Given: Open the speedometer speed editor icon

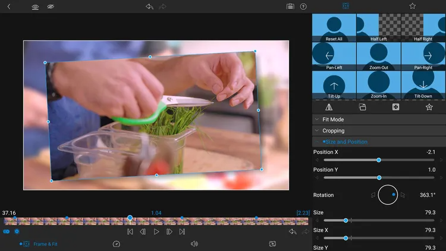Looking at the screenshot, I should click(x=117, y=244).
